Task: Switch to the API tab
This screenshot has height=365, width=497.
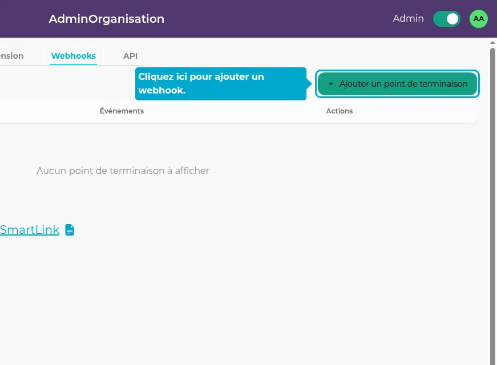Action: pyautogui.click(x=130, y=55)
